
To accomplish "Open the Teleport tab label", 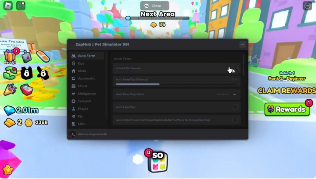I will pyautogui.click(x=85, y=101).
